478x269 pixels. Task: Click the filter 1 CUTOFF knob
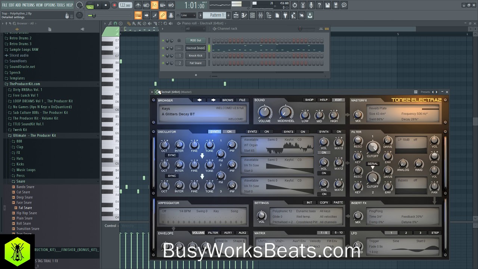point(372,147)
